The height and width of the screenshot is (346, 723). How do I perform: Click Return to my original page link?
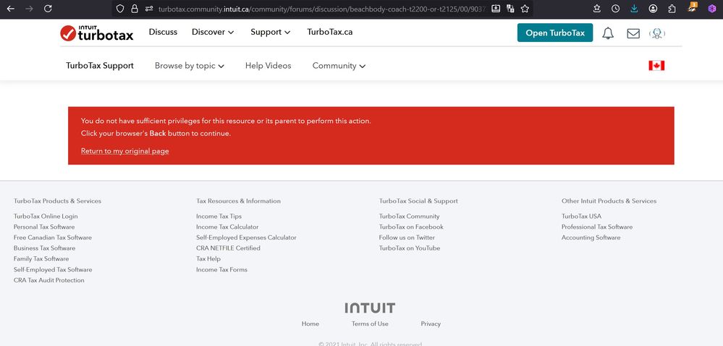124,151
